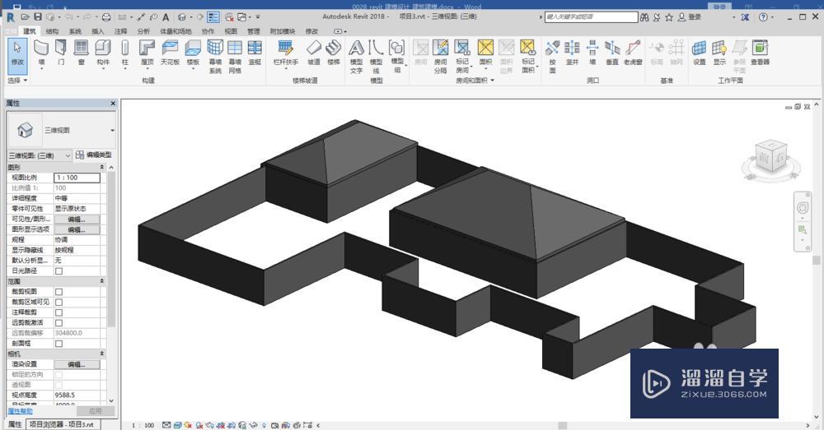Toggle the 裁剪视图 checkbox
The width and height of the screenshot is (824, 430).
[59, 292]
